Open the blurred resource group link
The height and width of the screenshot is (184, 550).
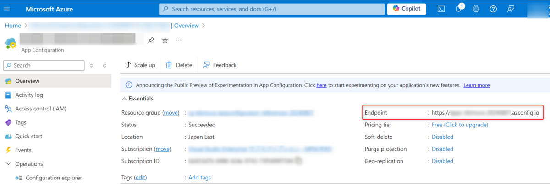tap(251, 113)
